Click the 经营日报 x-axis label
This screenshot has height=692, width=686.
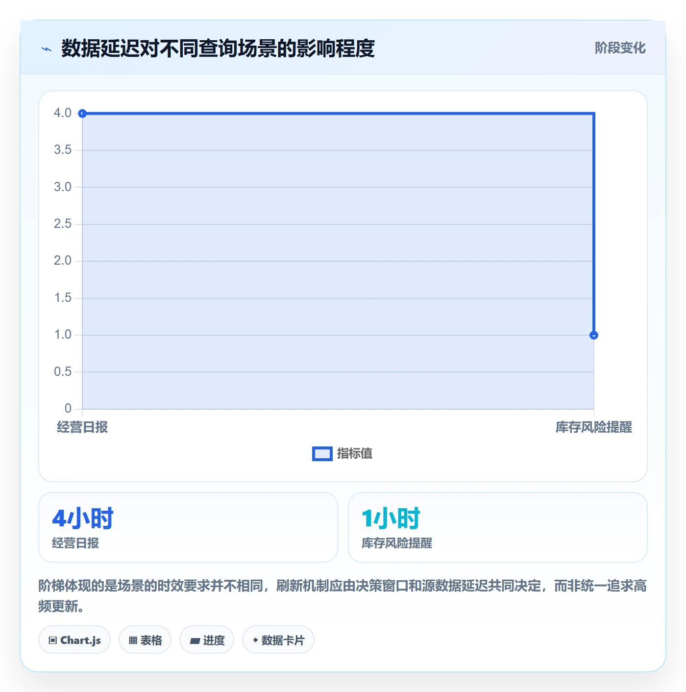click(x=82, y=427)
